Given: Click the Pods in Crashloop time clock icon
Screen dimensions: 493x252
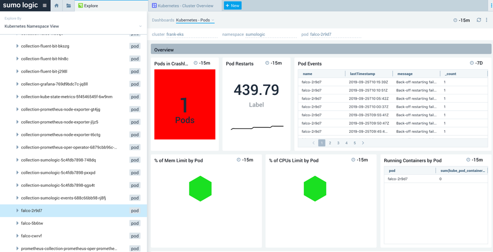Looking at the screenshot, I should (196, 63).
